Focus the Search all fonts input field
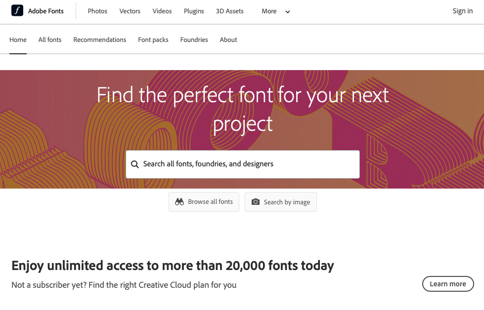This screenshot has height=310, width=484. coord(243,164)
